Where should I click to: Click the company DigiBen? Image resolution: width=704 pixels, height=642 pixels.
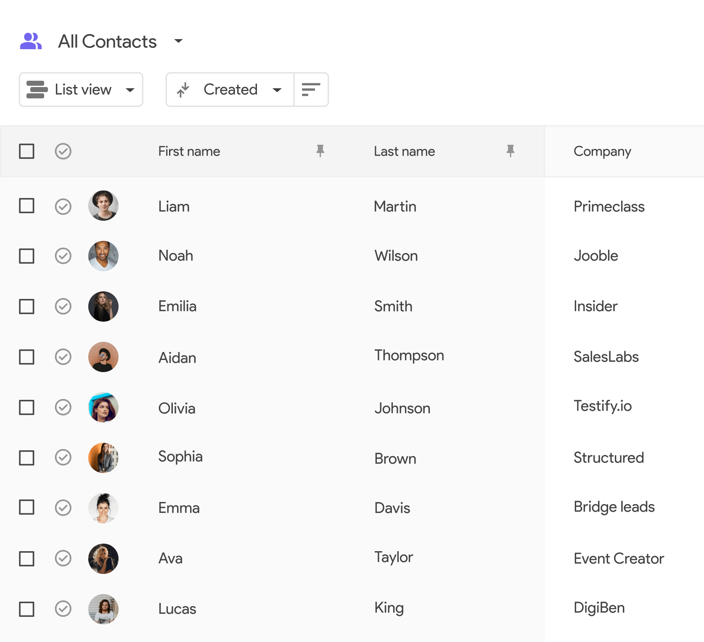click(599, 608)
